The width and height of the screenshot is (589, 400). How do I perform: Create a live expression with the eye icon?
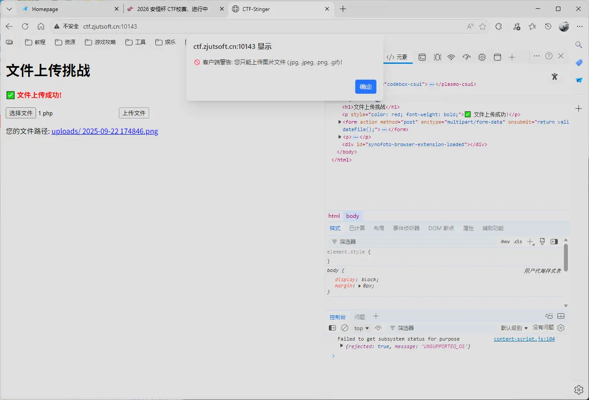click(378, 327)
